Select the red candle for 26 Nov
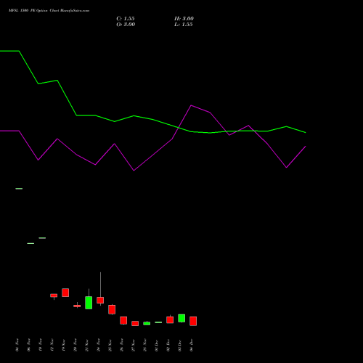The image size is (363, 363). pos(123,320)
